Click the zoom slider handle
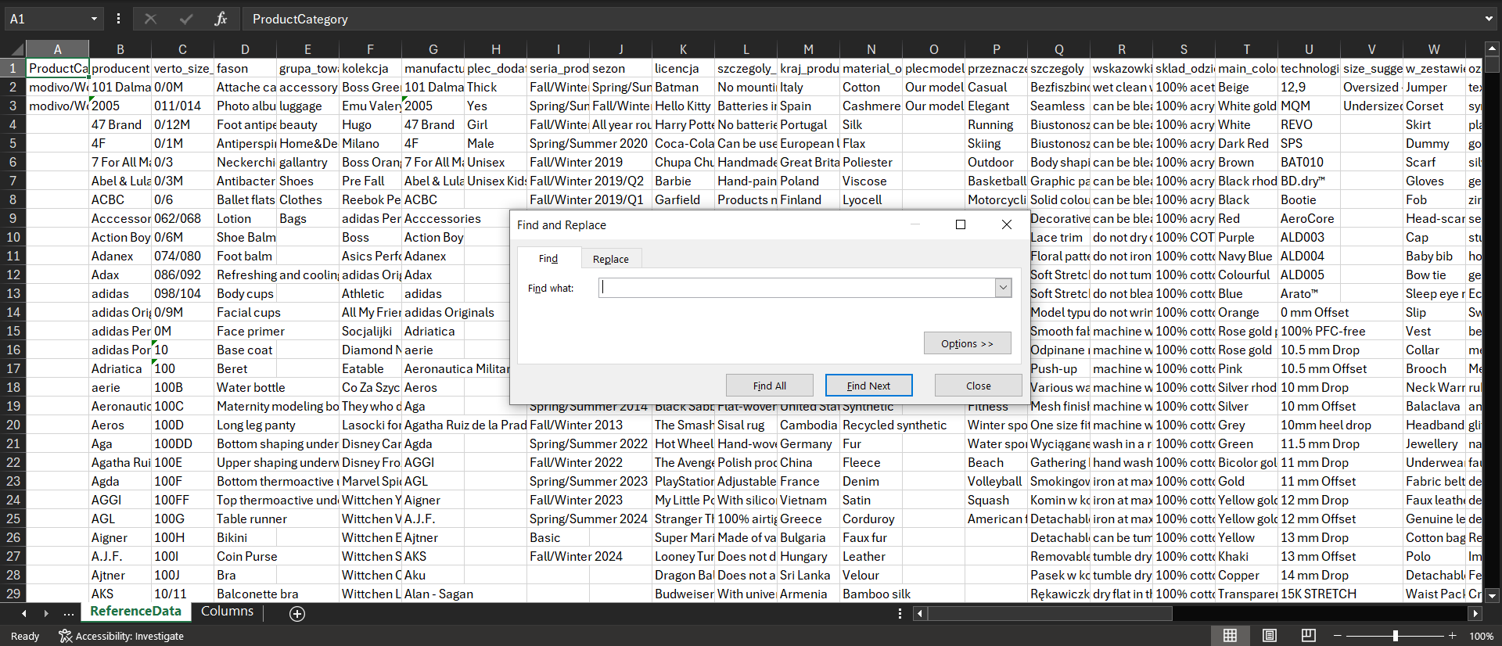 pyautogui.click(x=1395, y=636)
